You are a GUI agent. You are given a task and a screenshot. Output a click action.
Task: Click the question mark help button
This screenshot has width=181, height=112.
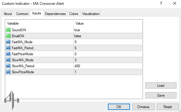[x=161, y=3]
